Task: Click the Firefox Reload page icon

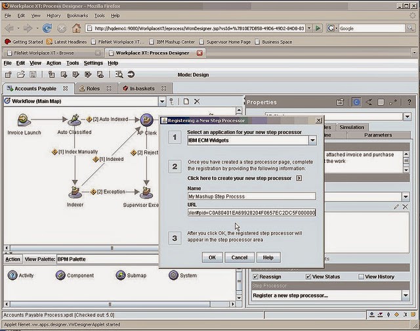Action: tap(47, 28)
